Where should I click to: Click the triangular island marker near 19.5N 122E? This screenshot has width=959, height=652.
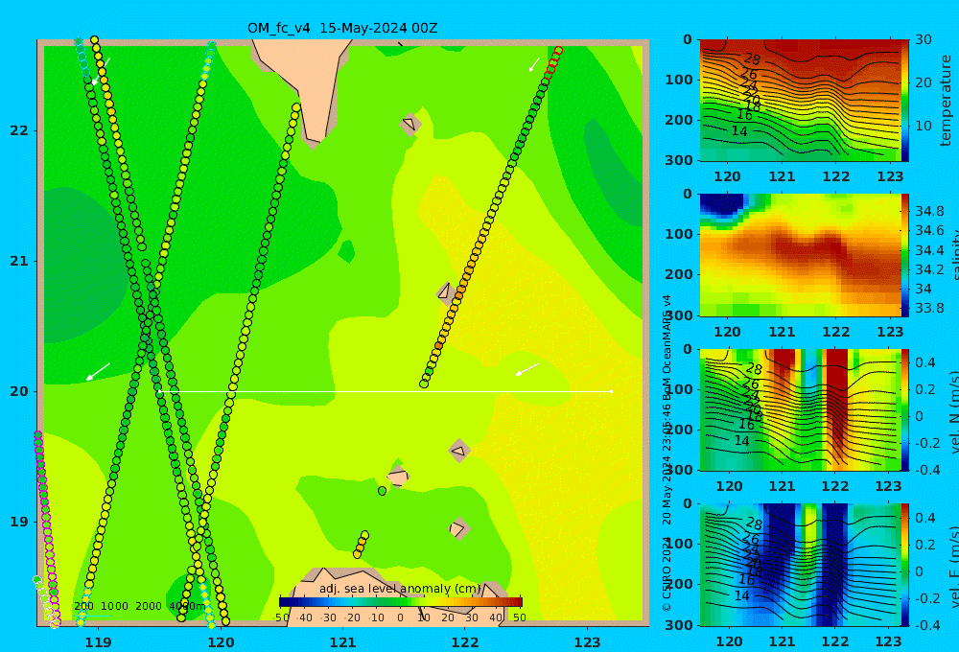[x=458, y=452]
